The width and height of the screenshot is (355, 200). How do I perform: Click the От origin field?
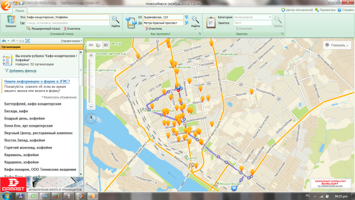click(x=163, y=17)
